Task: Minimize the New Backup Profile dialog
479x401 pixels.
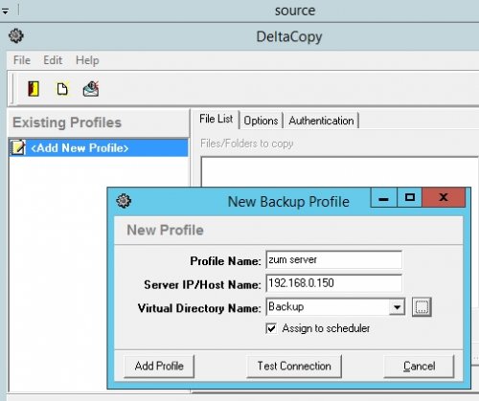Action: click(383, 198)
